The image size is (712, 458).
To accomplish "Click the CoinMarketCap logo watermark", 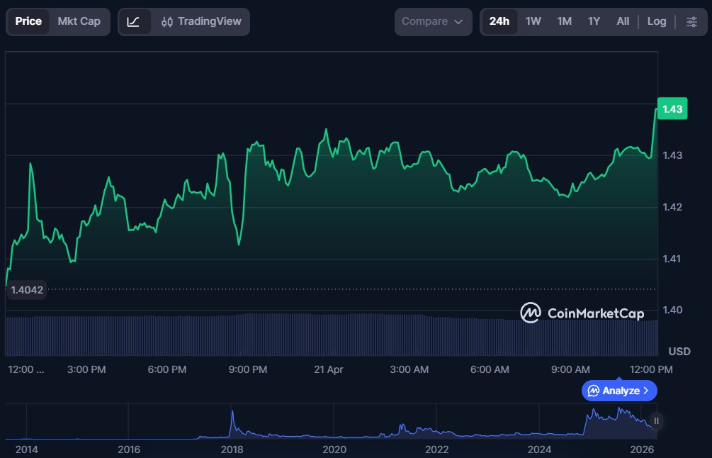I will click(x=582, y=313).
